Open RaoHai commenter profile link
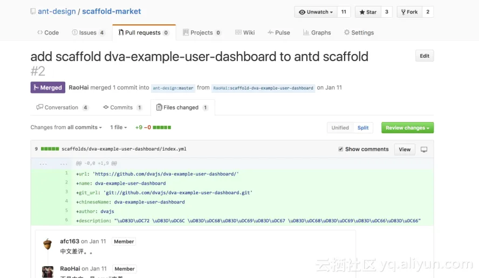 pyautogui.click(x=70, y=268)
